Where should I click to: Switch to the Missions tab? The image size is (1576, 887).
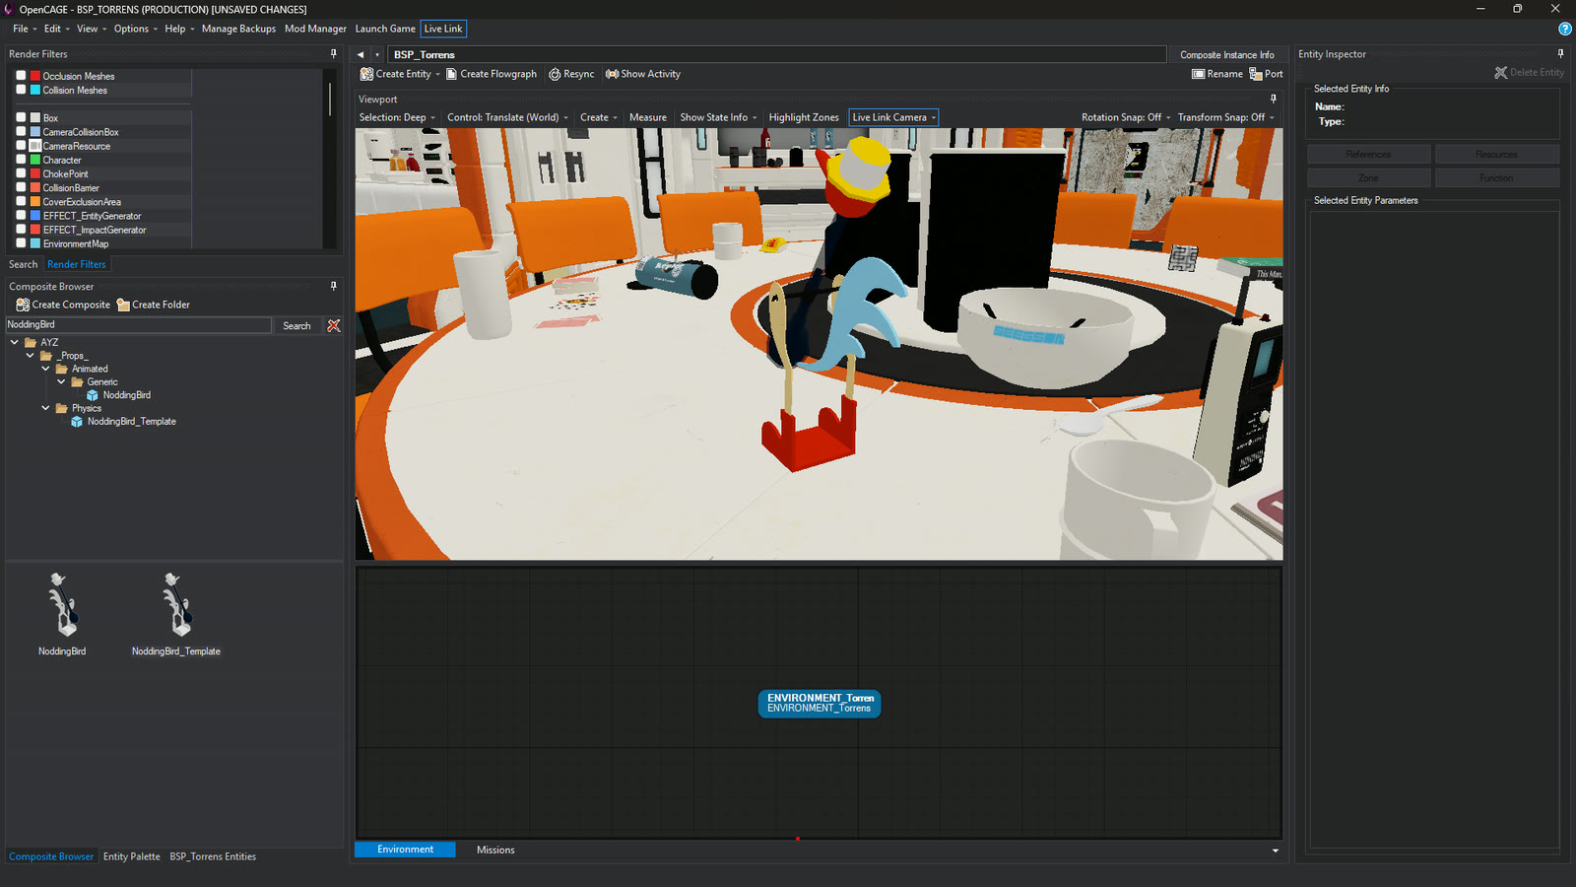pos(495,850)
